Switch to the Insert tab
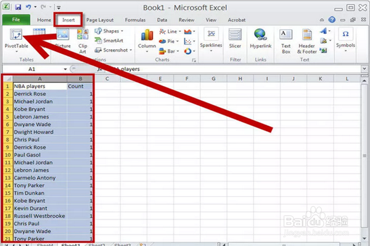This screenshot has height=246, width=370. click(68, 20)
